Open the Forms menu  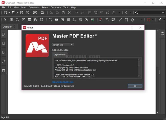click(45, 7)
